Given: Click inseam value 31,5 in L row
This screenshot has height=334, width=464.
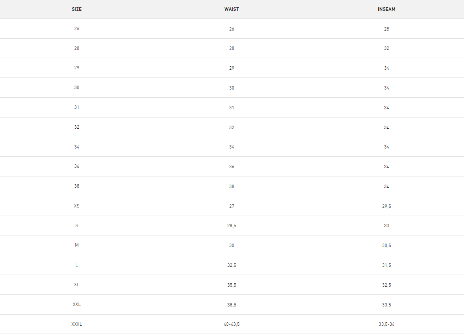Looking at the screenshot, I should coord(386,266).
